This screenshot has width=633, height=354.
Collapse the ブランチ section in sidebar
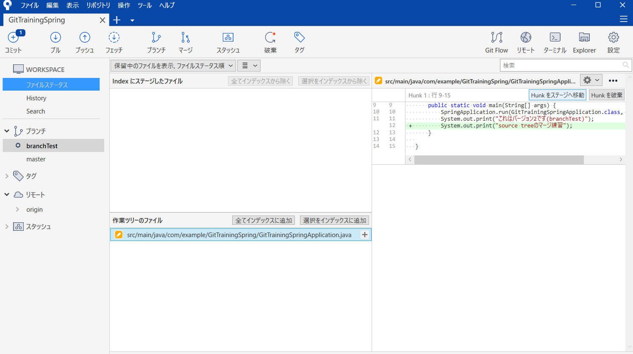click(x=7, y=131)
